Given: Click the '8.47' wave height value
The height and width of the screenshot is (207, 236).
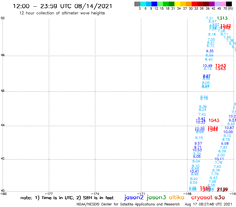Looking at the screenshot, I should tap(212, 22).
